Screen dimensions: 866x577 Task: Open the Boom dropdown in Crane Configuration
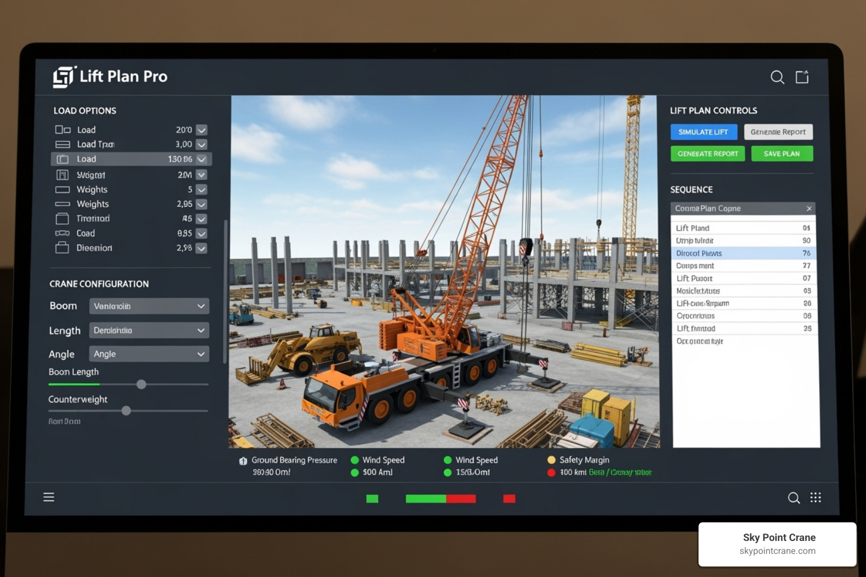point(148,306)
